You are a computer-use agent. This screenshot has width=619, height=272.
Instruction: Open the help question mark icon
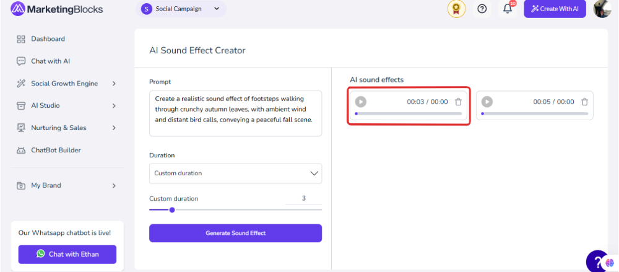point(482,9)
